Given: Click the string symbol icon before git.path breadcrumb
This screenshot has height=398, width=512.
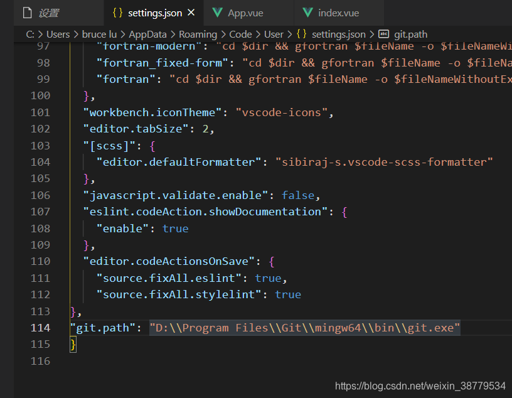Looking at the screenshot, I should [383, 34].
